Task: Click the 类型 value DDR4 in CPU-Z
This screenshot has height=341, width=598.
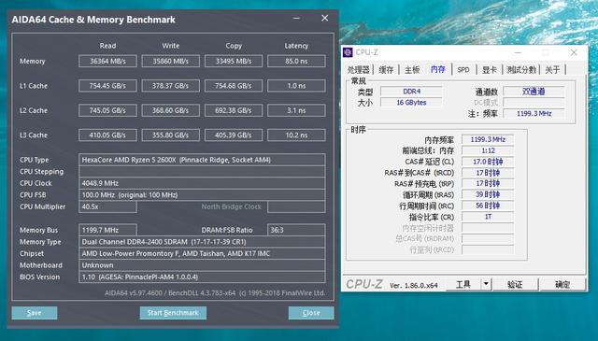Action: point(411,92)
